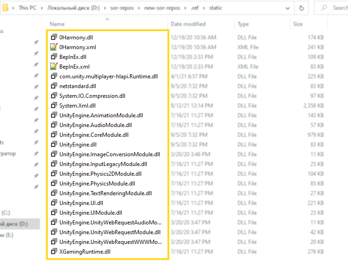Sort files by Type column
The width and height of the screenshot is (348, 268).
click(243, 24)
